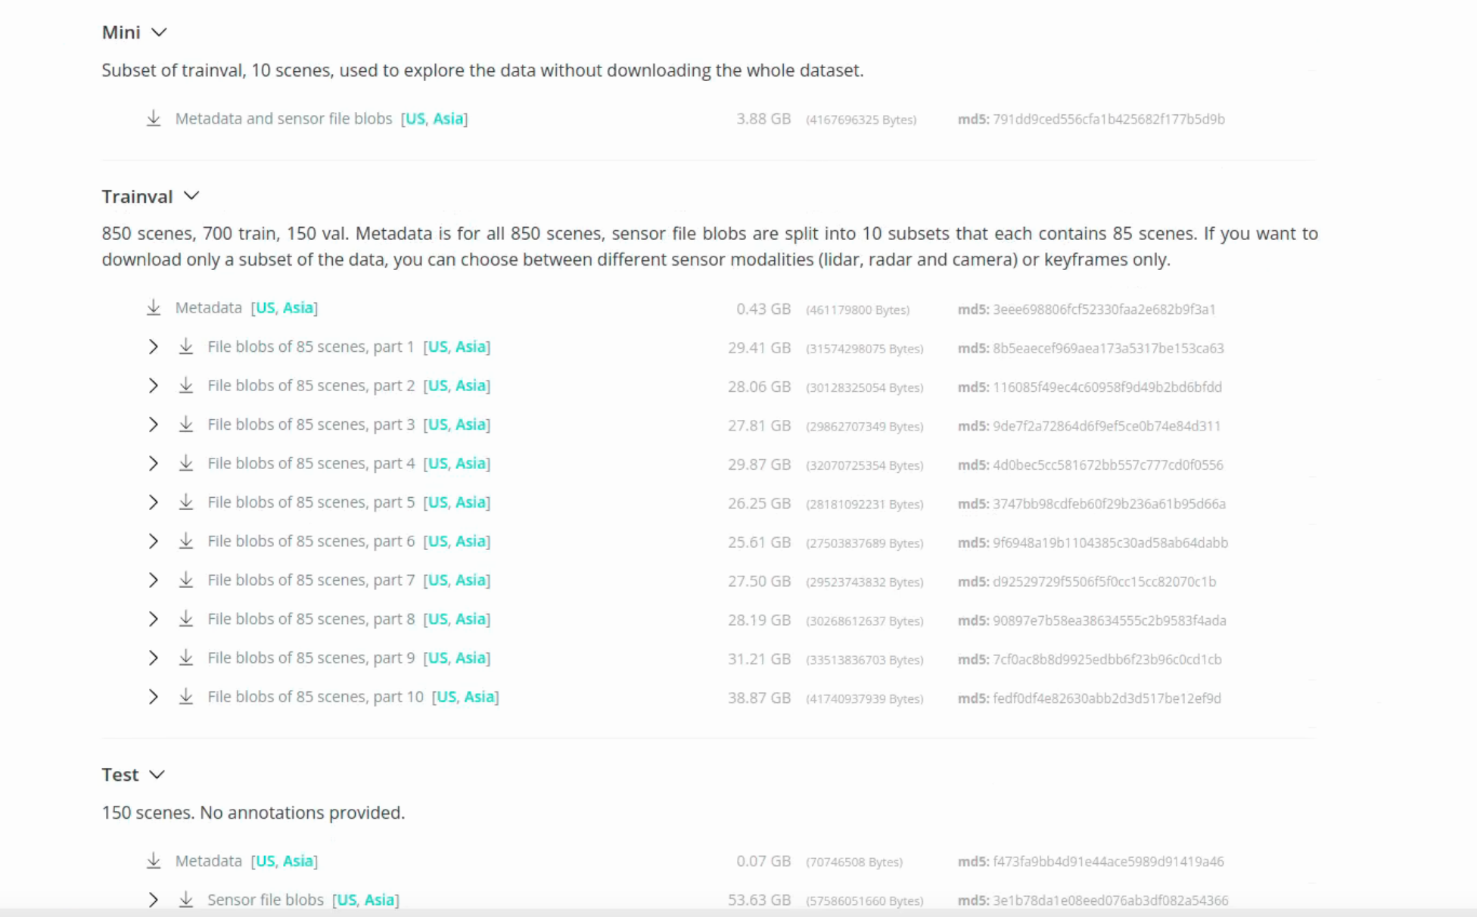Image resolution: width=1477 pixels, height=917 pixels.
Task: Collapse the Mini section chevron
Action: [159, 33]
